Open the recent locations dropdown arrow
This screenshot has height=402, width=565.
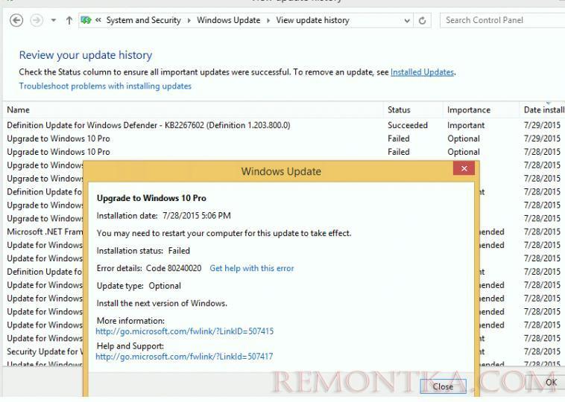(54, 21)
